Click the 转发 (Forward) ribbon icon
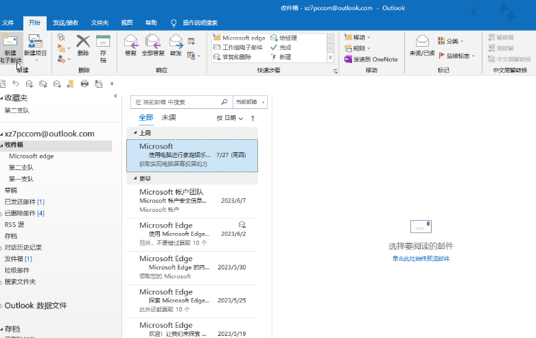This screenshot has width=536, height=338. [176, 45]
